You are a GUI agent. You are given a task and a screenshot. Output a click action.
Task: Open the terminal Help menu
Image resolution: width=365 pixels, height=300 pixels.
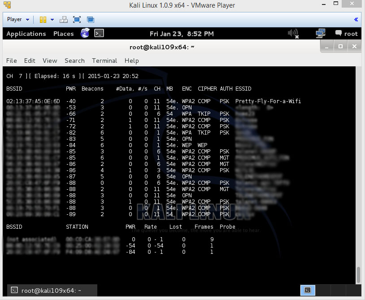131,61
